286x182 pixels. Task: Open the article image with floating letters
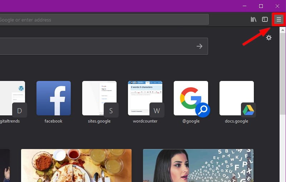tap(198, 166)
